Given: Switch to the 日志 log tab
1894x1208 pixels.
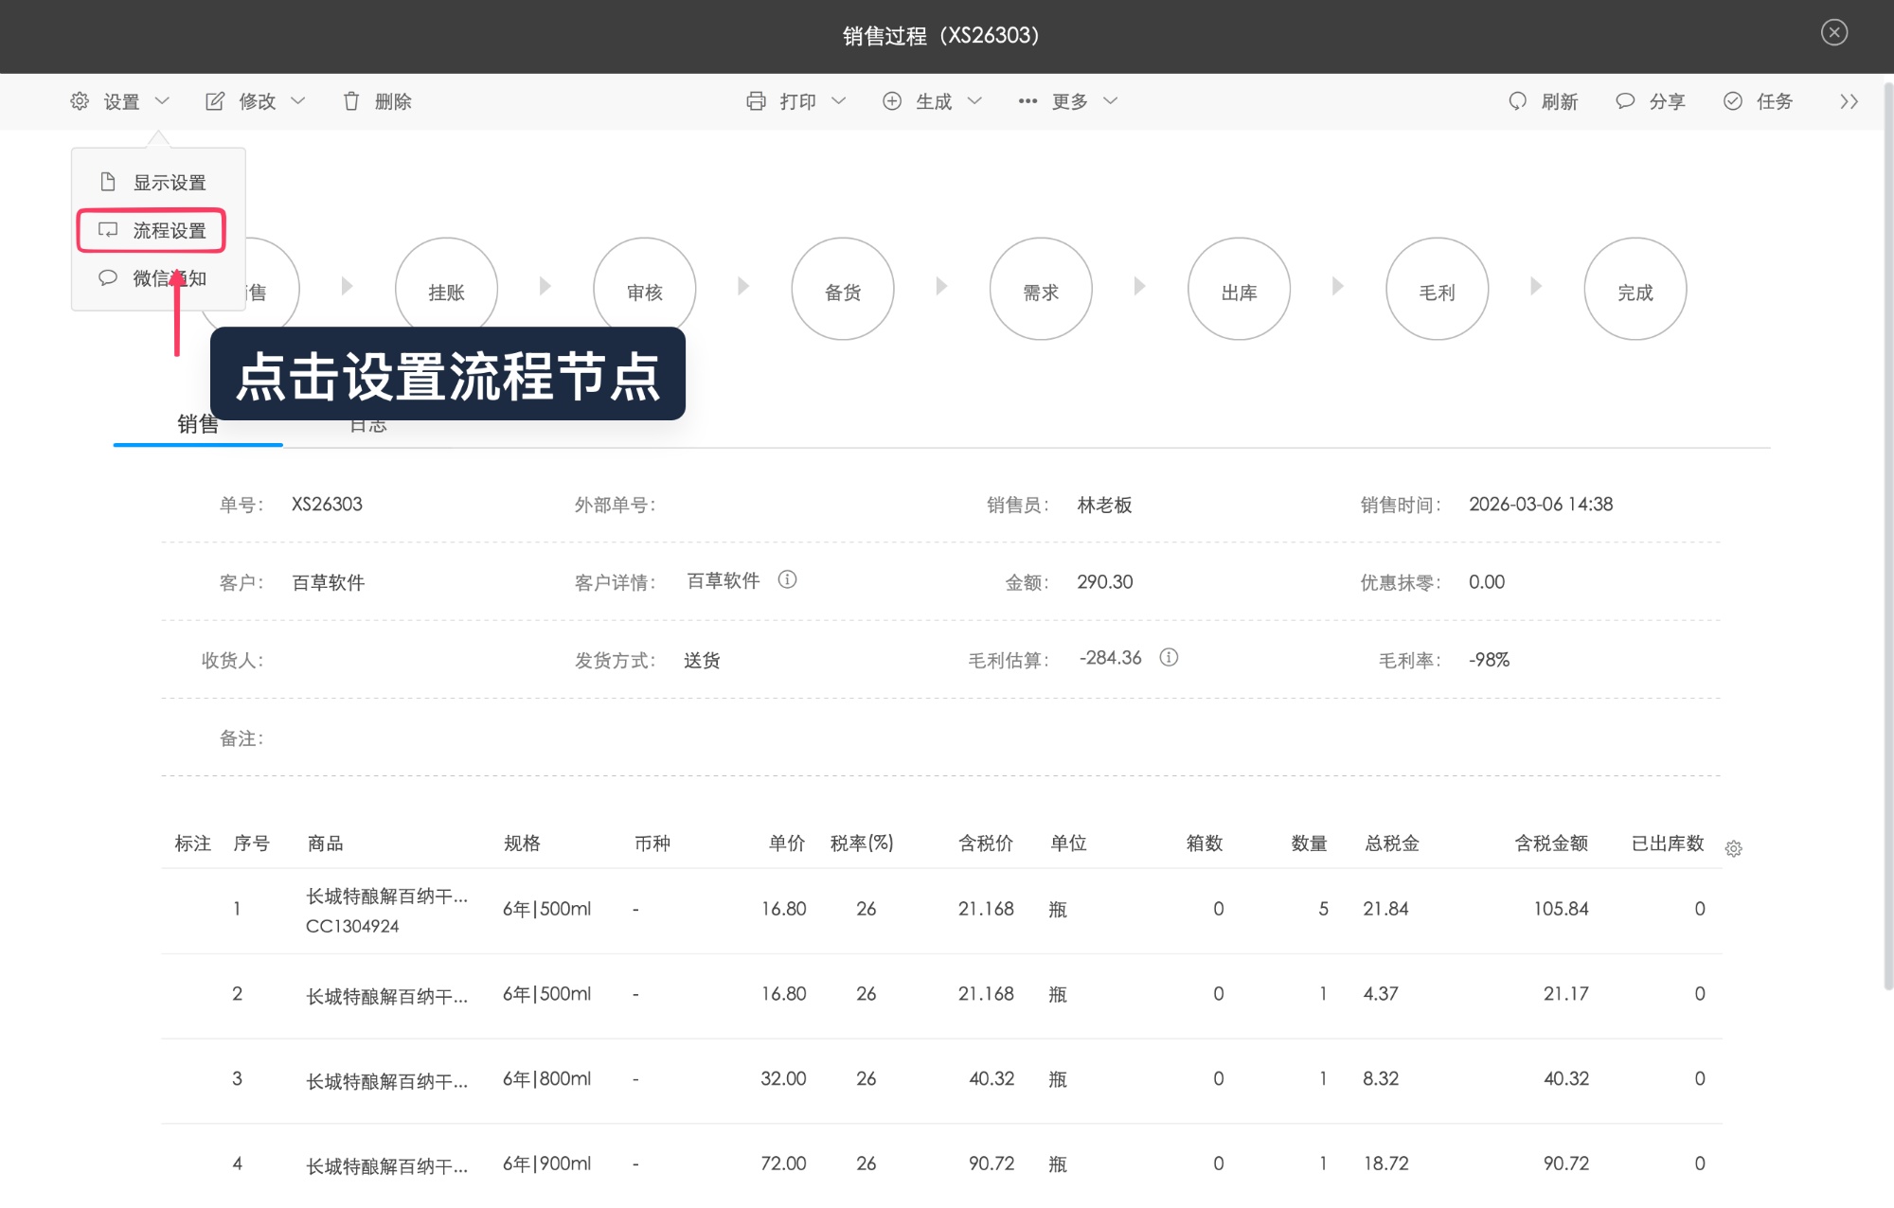Looking at the screenshot, I should [x=367, y=424].
